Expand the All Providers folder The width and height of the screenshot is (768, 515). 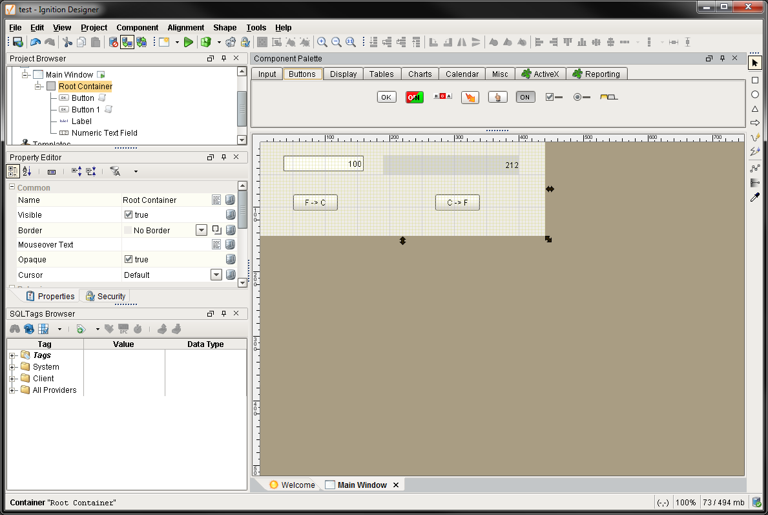[13, 390]
